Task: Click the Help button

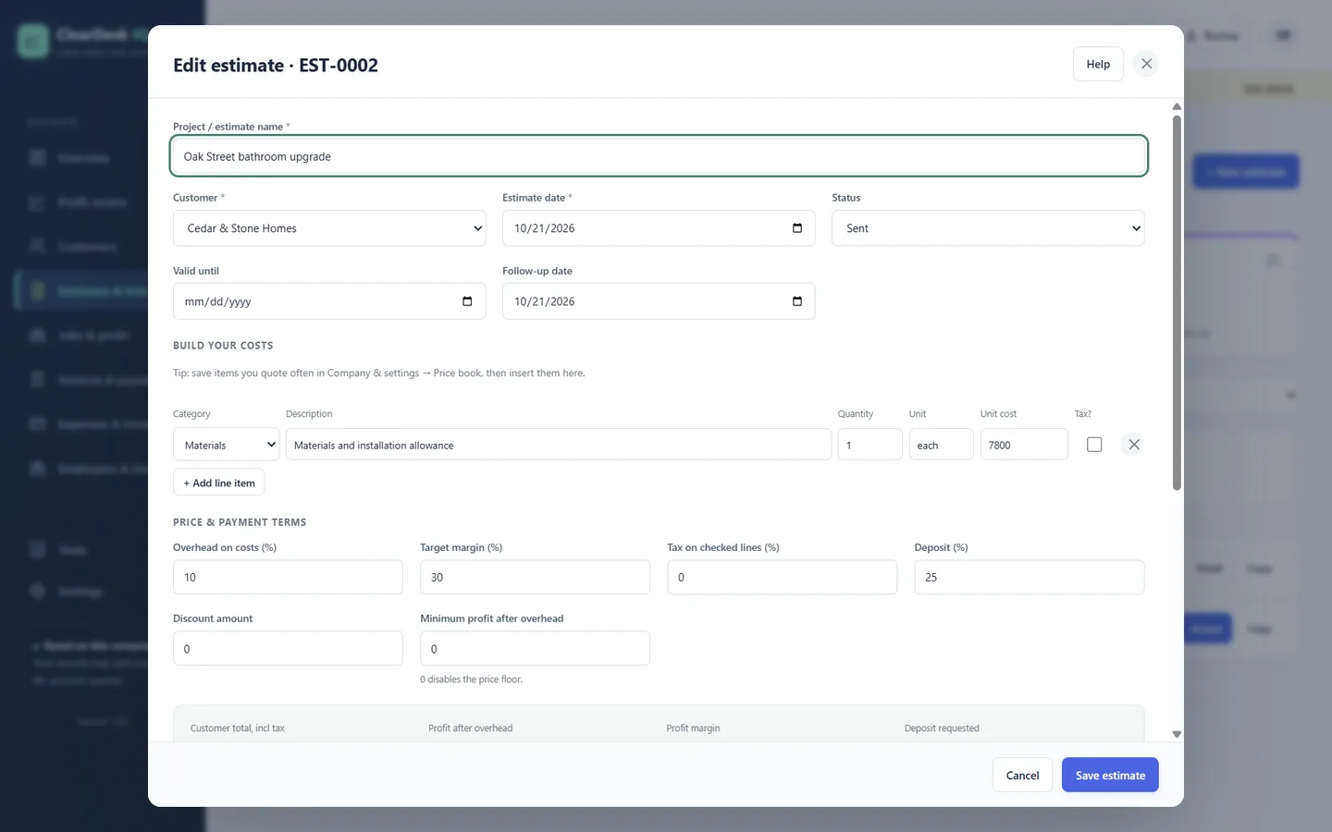Action: pyautogui.click(x=1098, y=64)
